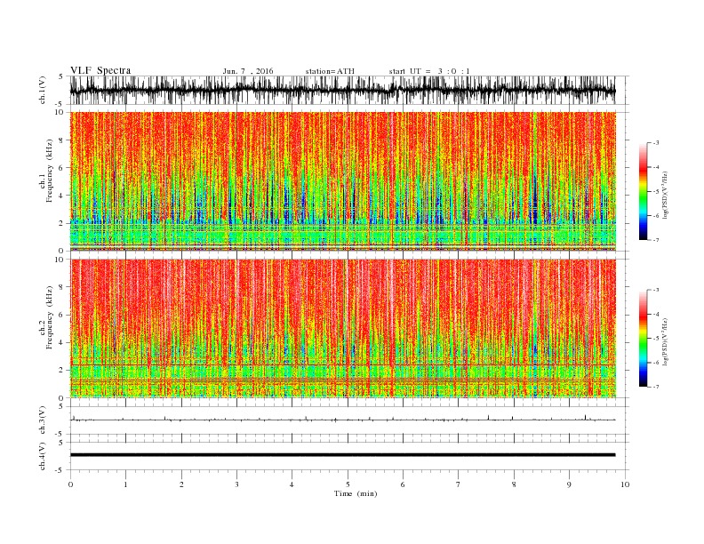Click the '6' tick on Time axis

coord(403,484)
